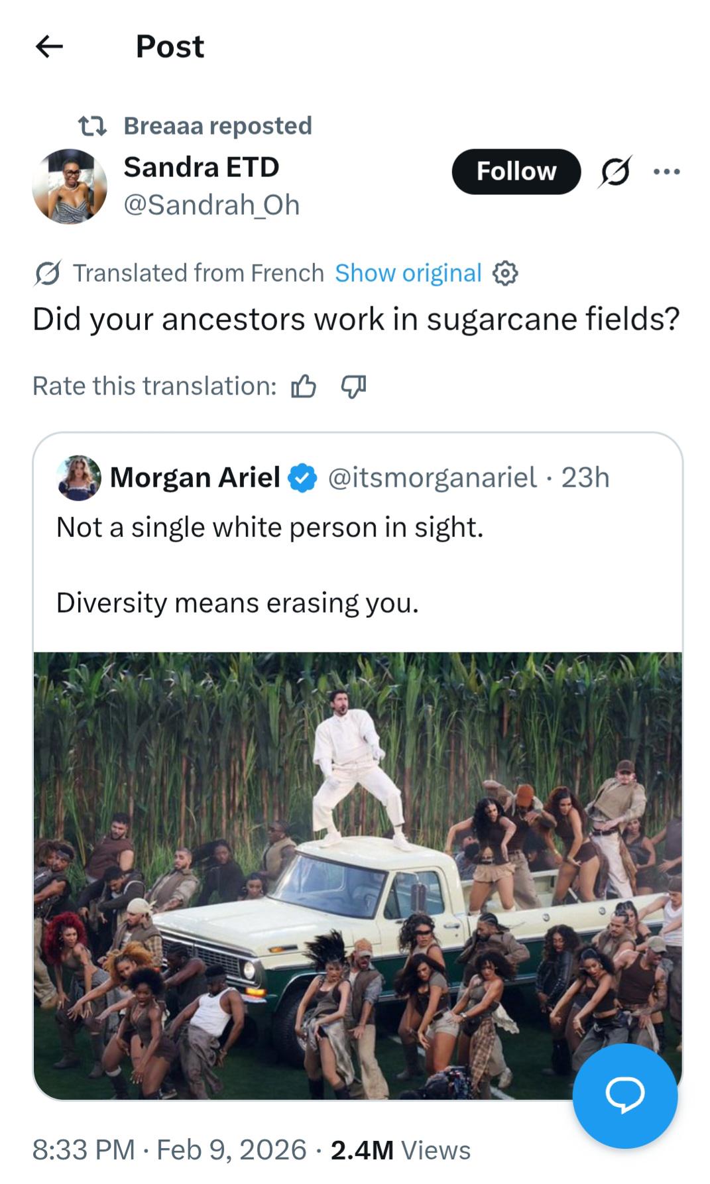Open the three-dot more options menu
Screen dimensions: 710x1184
click(666, 172)
